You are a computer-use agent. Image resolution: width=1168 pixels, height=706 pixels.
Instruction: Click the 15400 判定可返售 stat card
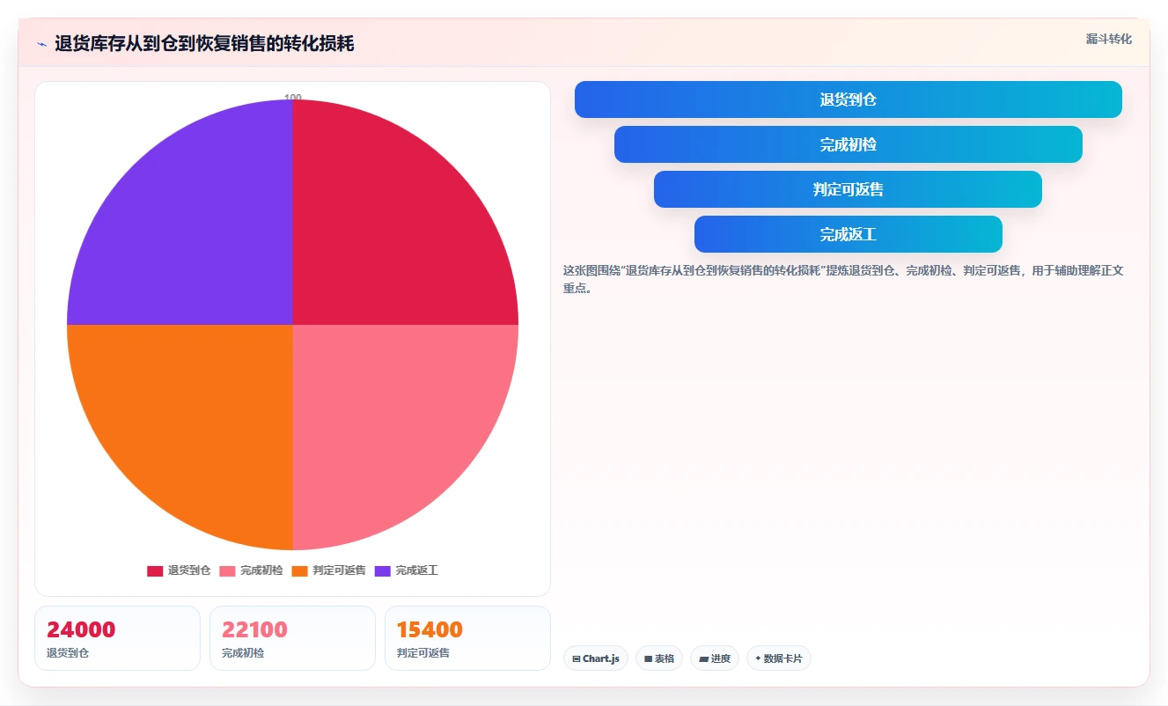(467, 638)
